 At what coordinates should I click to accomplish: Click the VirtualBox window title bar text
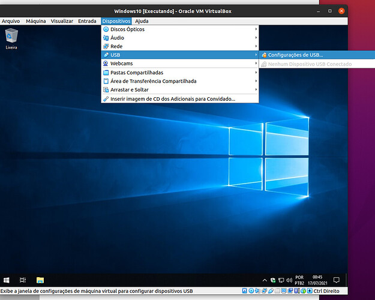(173, 11)
